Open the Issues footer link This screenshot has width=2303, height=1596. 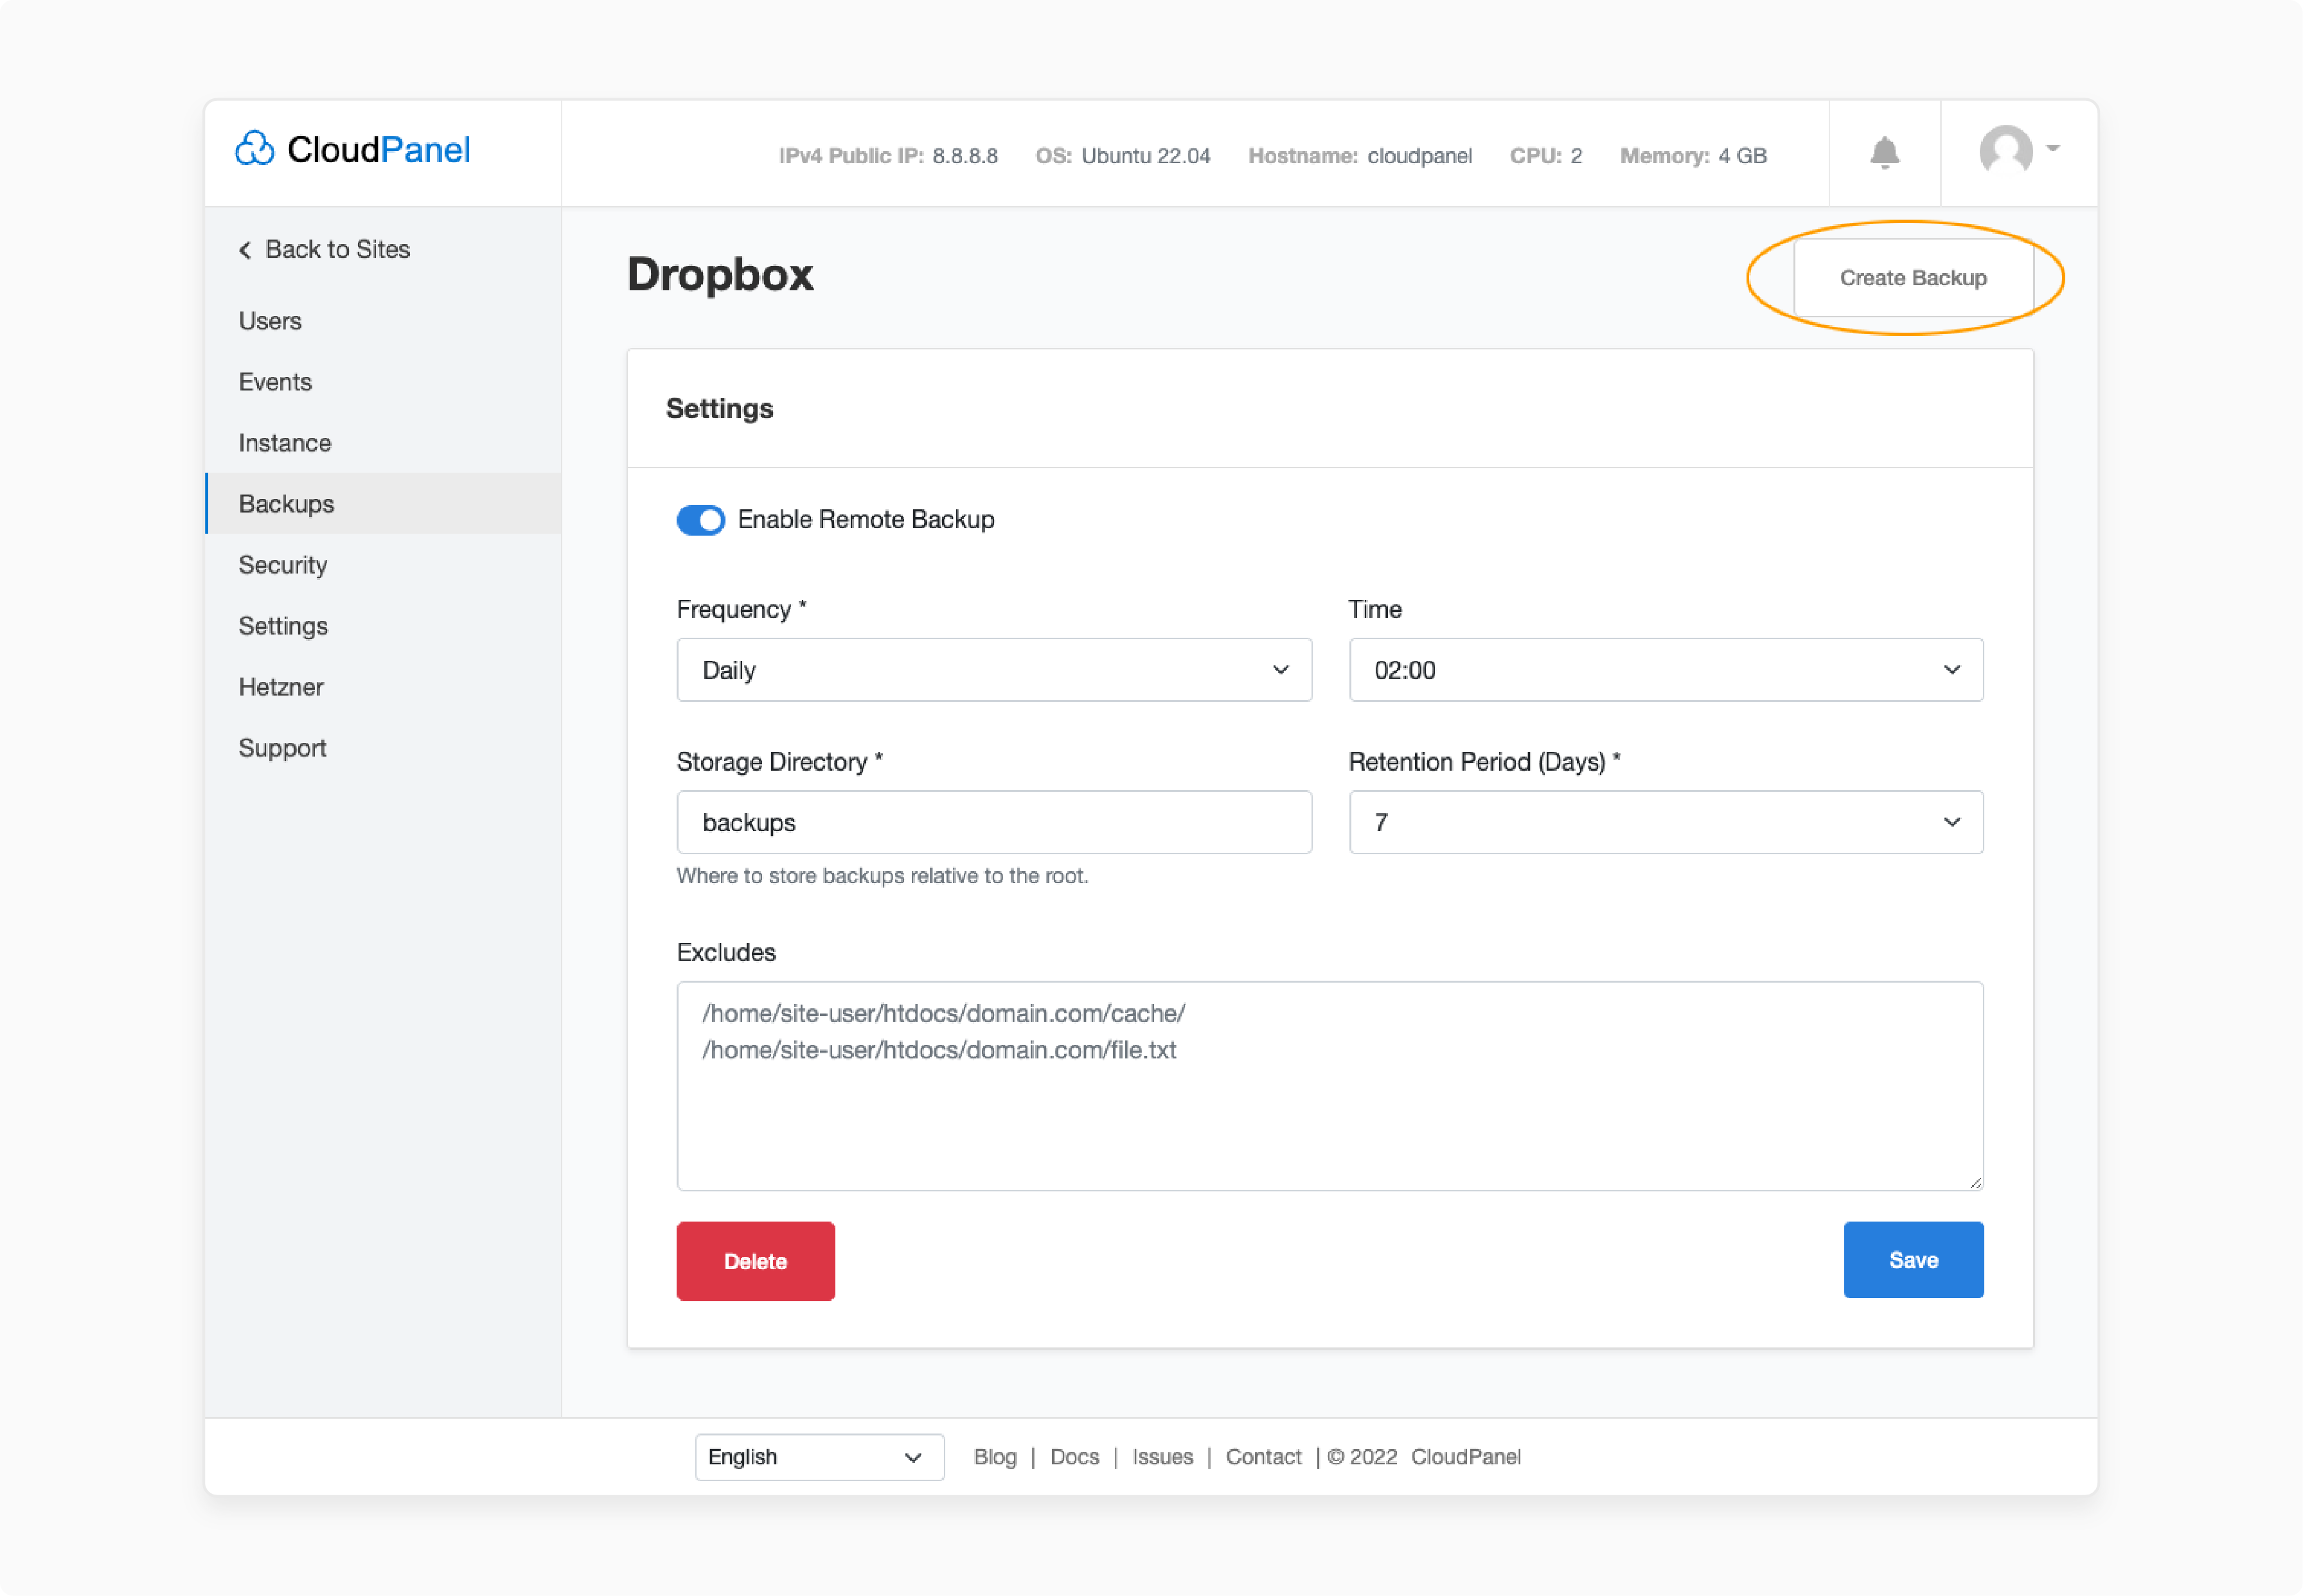(x=1162, y=1457)
